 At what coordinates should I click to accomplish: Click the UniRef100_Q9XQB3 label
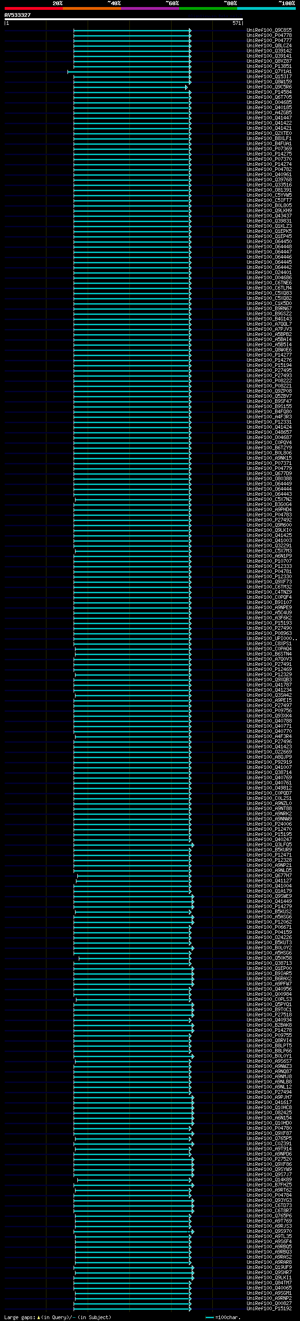pos(269,680)
